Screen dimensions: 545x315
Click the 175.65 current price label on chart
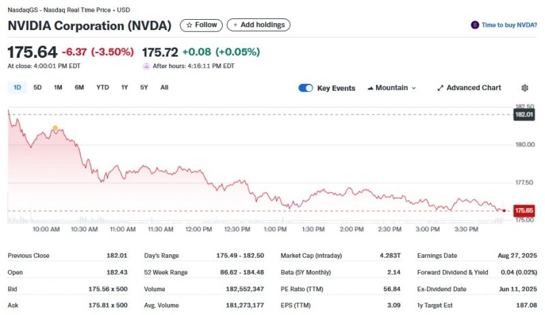(x=524, y=211)
